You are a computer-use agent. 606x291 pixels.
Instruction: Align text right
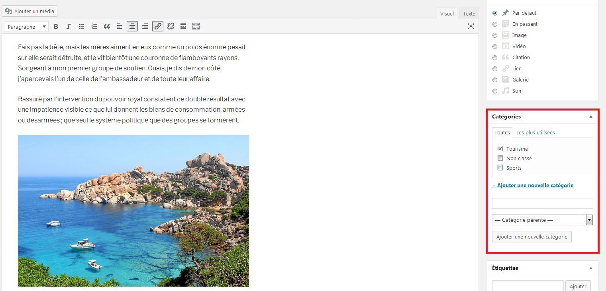pos(145,27)
